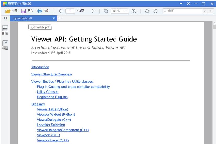Open the 100% zoom level dropdown

tap(120, 11)
